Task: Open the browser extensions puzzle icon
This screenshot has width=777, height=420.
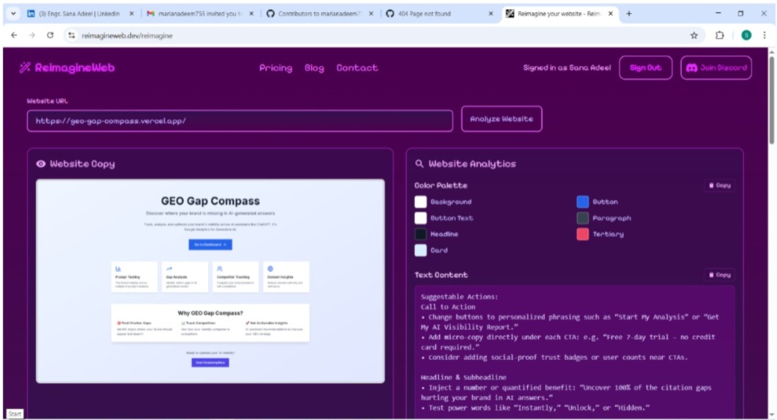Action: tap(720, 35)
